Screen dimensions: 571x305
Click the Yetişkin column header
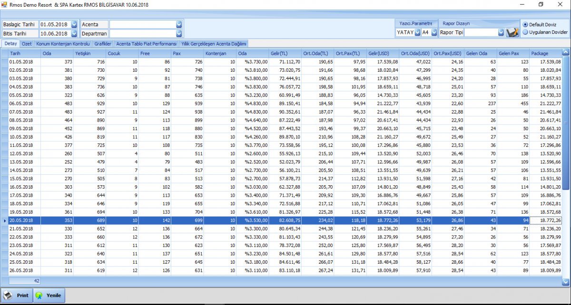(89, 53)
